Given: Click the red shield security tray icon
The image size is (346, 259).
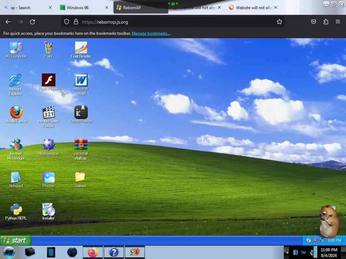Looking at the screenshot, I should [x=316, y=240].
